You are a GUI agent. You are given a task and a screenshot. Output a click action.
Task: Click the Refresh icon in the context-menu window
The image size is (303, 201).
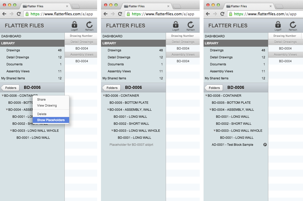point(89,25)
